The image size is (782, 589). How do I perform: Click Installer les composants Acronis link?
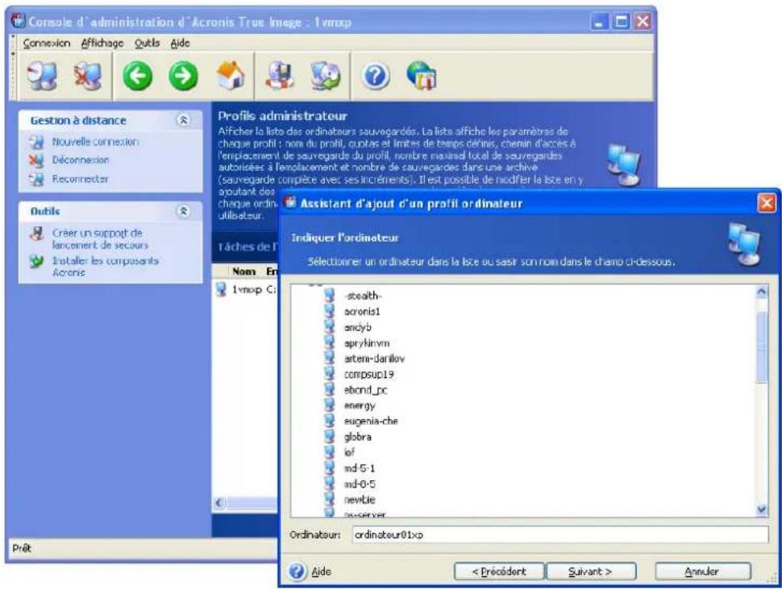(x=106, y=267)
